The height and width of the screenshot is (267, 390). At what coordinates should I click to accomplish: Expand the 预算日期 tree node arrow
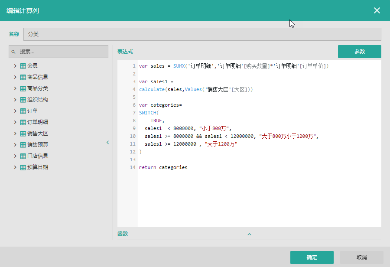(x=15, y=167)
